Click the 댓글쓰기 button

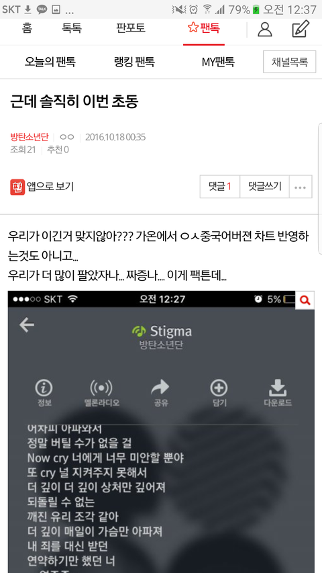pyautogui.click(x=265, y=187)
